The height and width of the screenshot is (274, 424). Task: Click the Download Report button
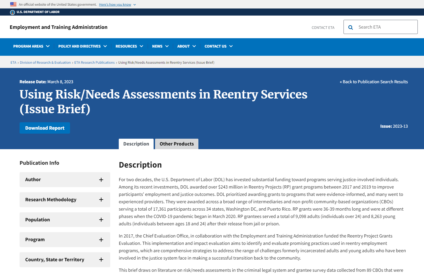click(45, 128)
